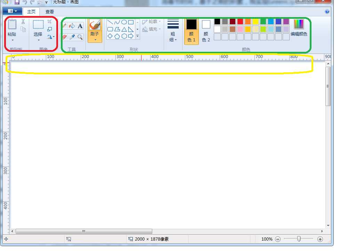Choose the Pentagon shape
Image resolution: width=340 pixels, height=251 pixels.
[117, 36]
